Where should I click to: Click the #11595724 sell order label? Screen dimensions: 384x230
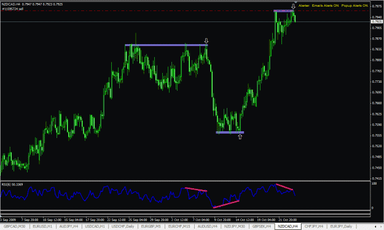[13, 9]
